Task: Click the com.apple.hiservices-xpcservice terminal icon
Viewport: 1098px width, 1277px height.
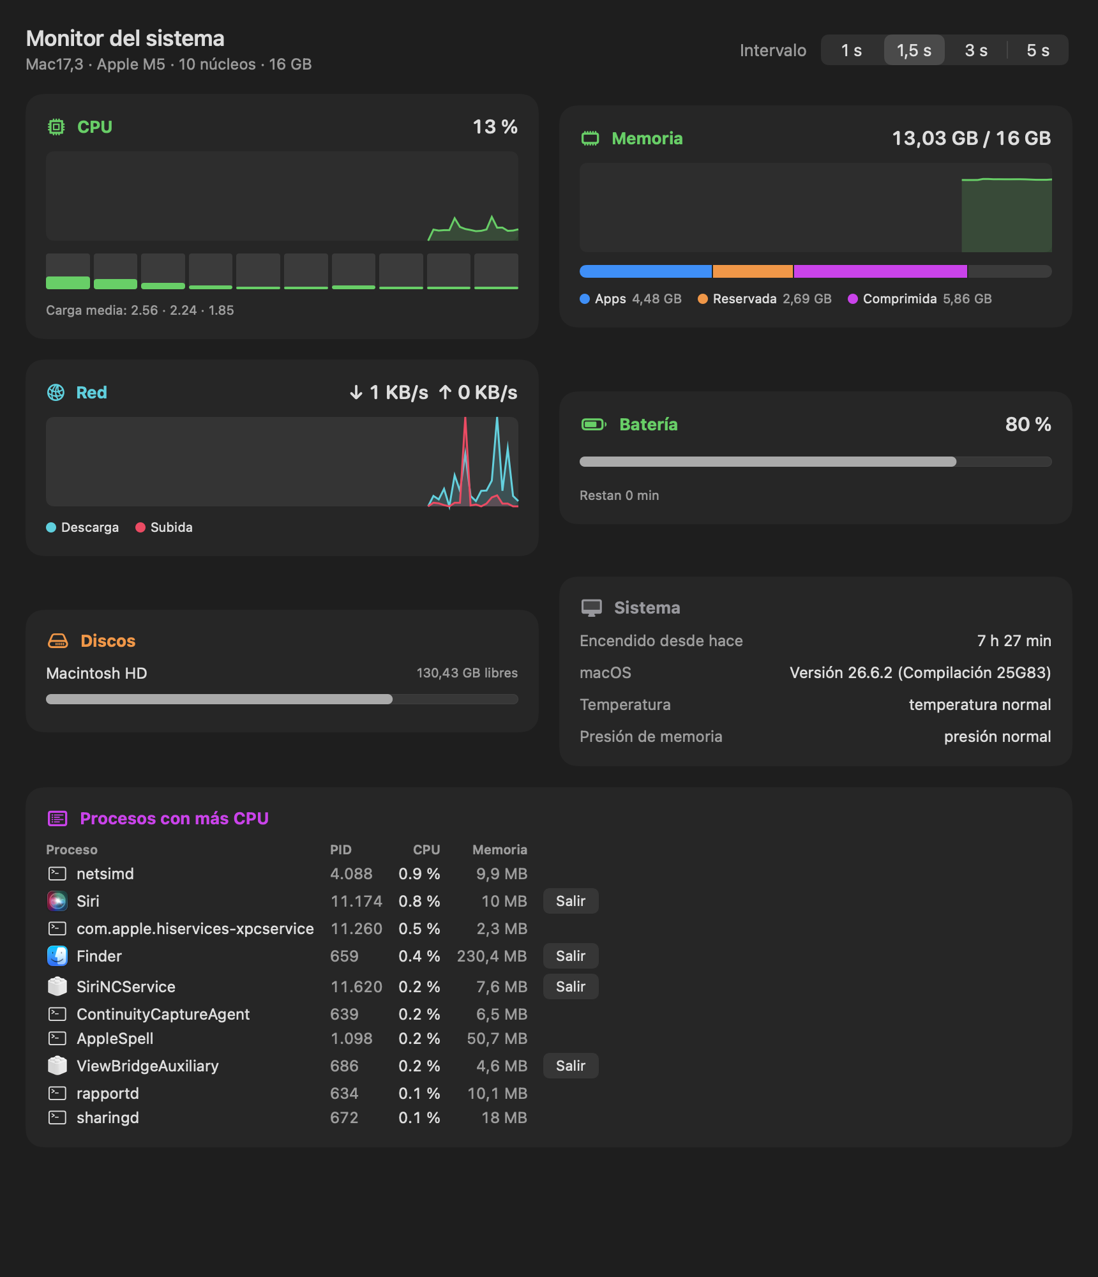Action: (57, 928)
